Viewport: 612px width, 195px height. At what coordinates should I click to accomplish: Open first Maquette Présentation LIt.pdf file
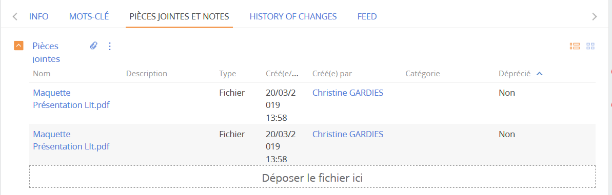[71, 99]
